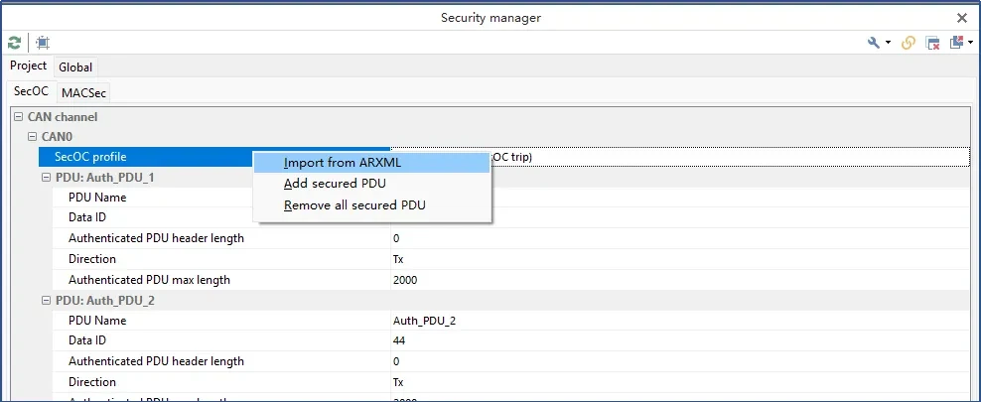Viewport: 981px width, 402px height.
Task: Switch to the Global tab
Action: pos(75,67)
